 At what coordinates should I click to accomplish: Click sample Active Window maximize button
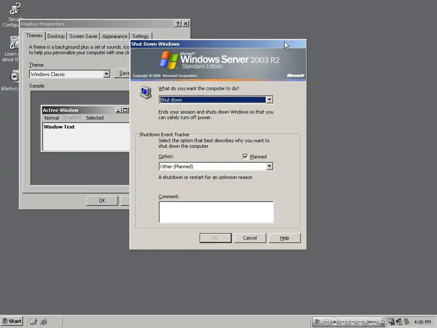pyautogui.click(x=125, y=110)
